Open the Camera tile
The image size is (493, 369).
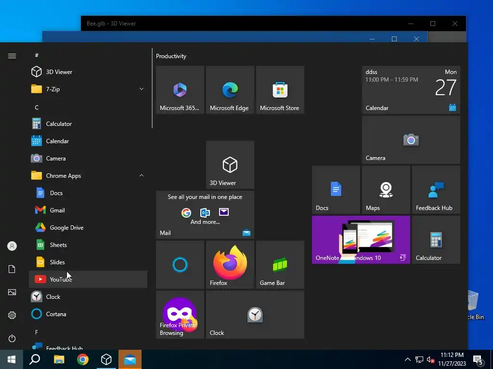[411, 140]
